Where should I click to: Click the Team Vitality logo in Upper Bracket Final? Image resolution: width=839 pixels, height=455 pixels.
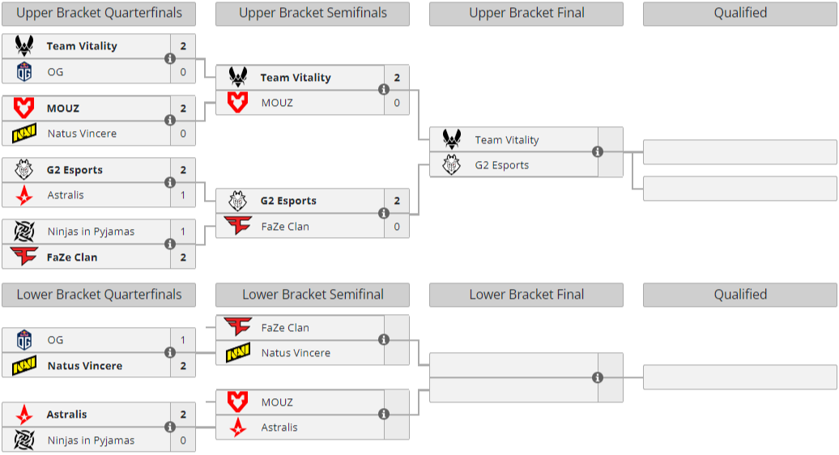point(452,140)
